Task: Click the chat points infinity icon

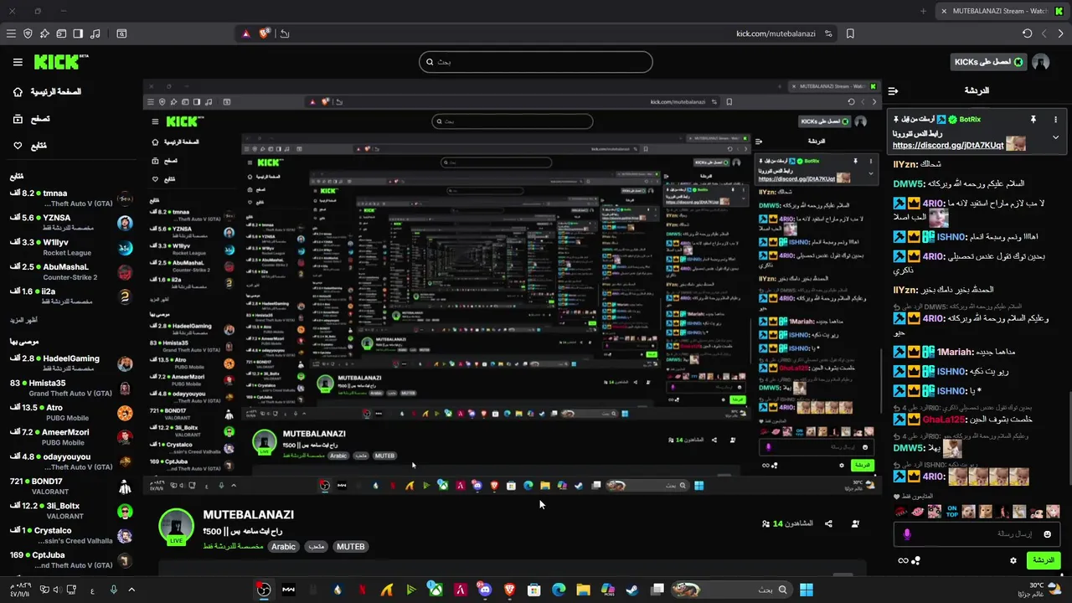Action: tap(903, 560)
